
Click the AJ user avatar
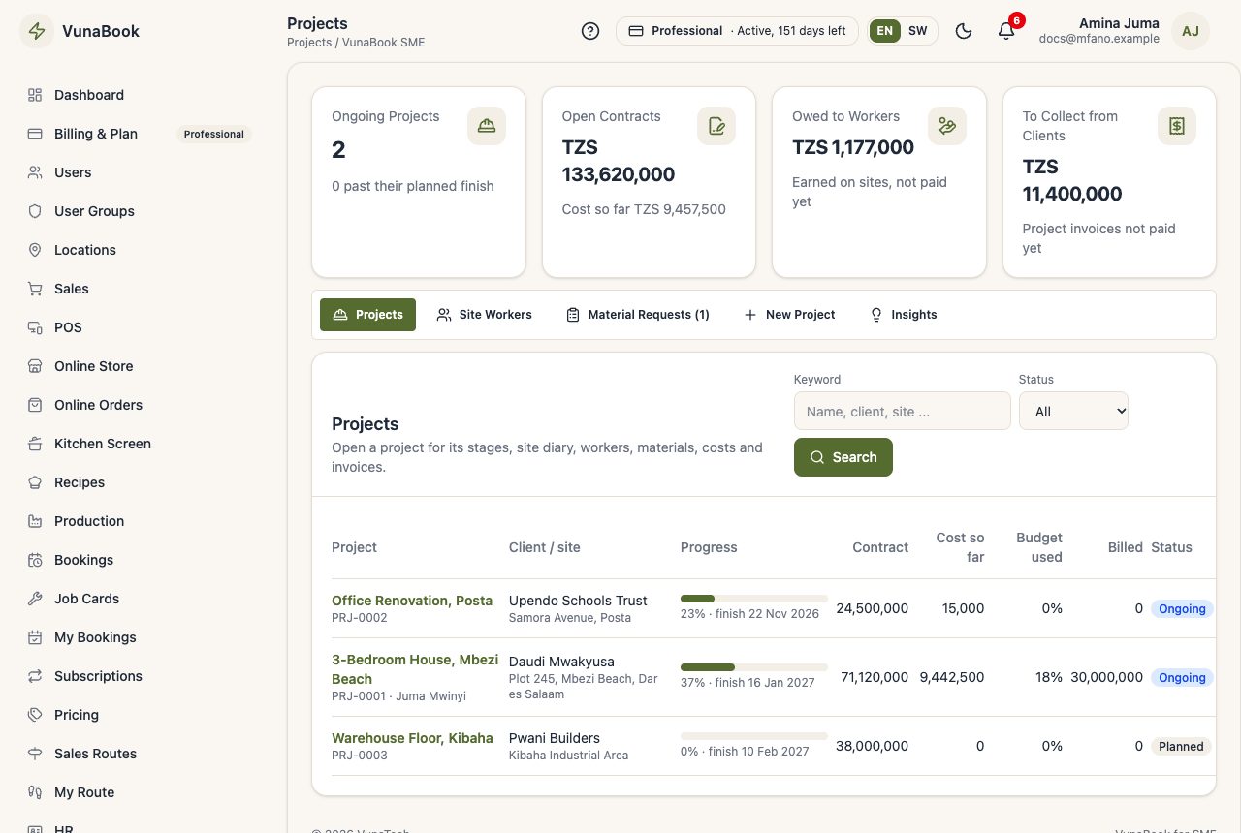coord(1191,31)
